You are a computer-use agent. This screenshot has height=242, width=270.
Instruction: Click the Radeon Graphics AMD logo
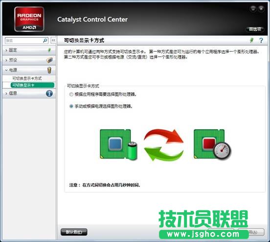tap(29, 19)
